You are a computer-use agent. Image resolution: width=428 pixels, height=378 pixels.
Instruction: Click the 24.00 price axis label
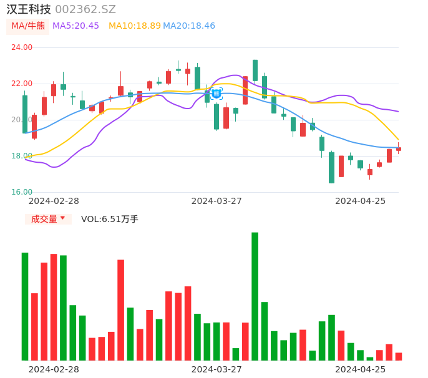22,47
